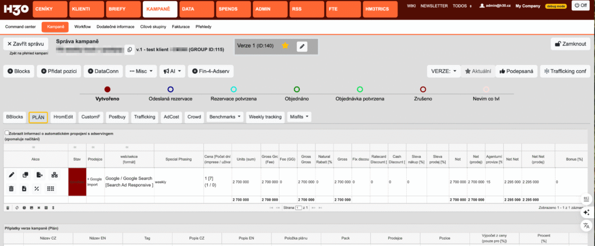Click the Zamknout lock button

(570, 44)
